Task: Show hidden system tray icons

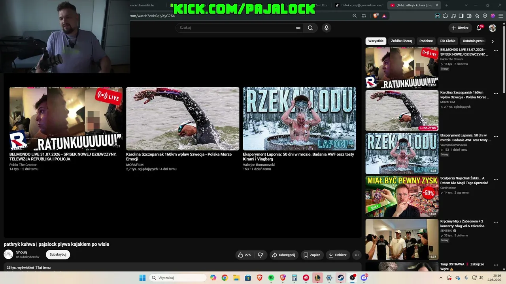Action: [x=441, y=278]
